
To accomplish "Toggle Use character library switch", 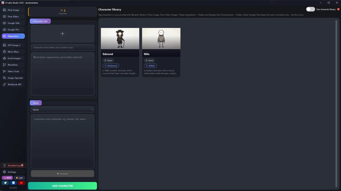I will coord(310,9).
